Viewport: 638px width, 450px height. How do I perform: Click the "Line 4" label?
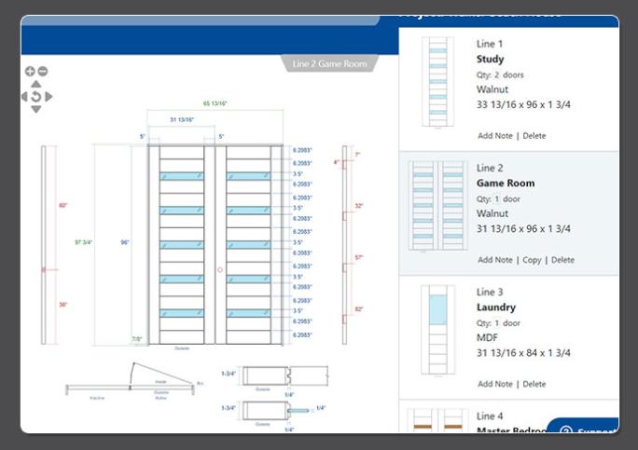pos(490,416)
